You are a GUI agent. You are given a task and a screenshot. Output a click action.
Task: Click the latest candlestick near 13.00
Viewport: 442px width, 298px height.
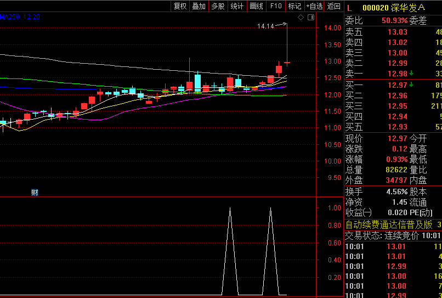(x=287, y=63)
